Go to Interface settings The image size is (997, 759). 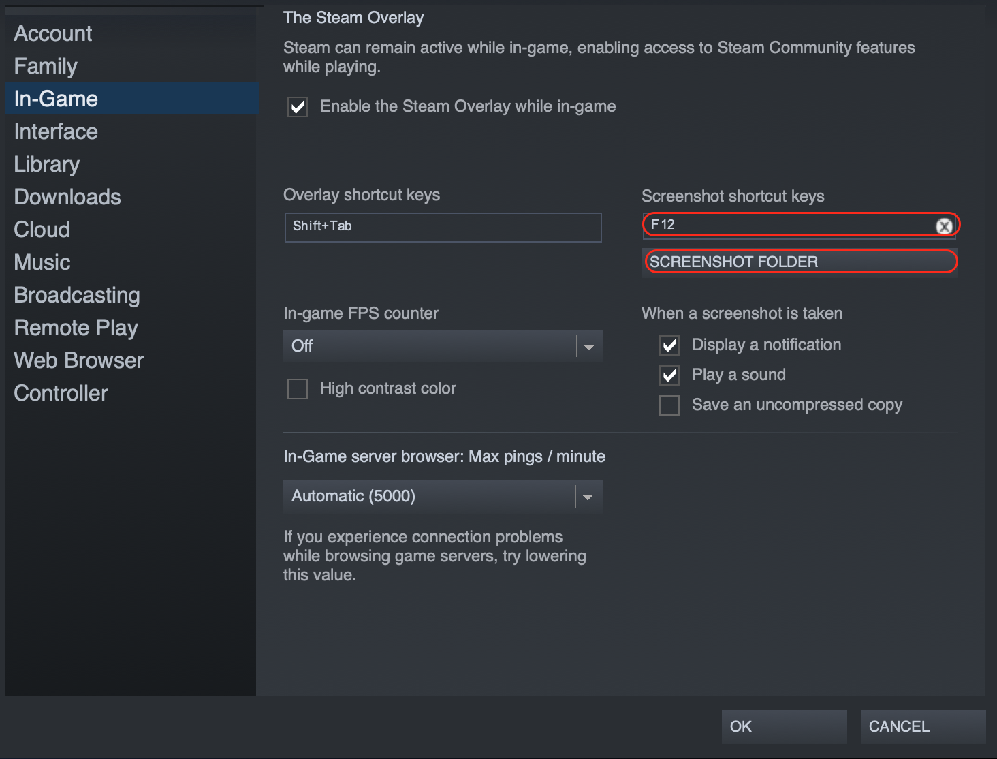(x=131, y=131)
